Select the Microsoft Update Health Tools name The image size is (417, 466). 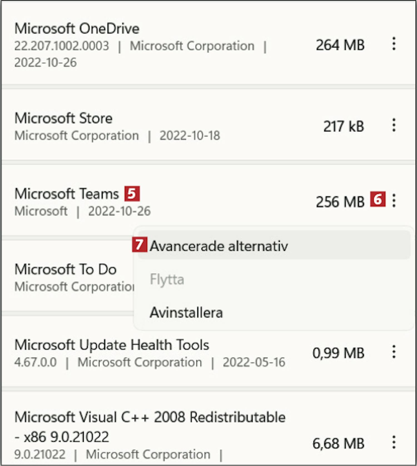coord(112,345)
